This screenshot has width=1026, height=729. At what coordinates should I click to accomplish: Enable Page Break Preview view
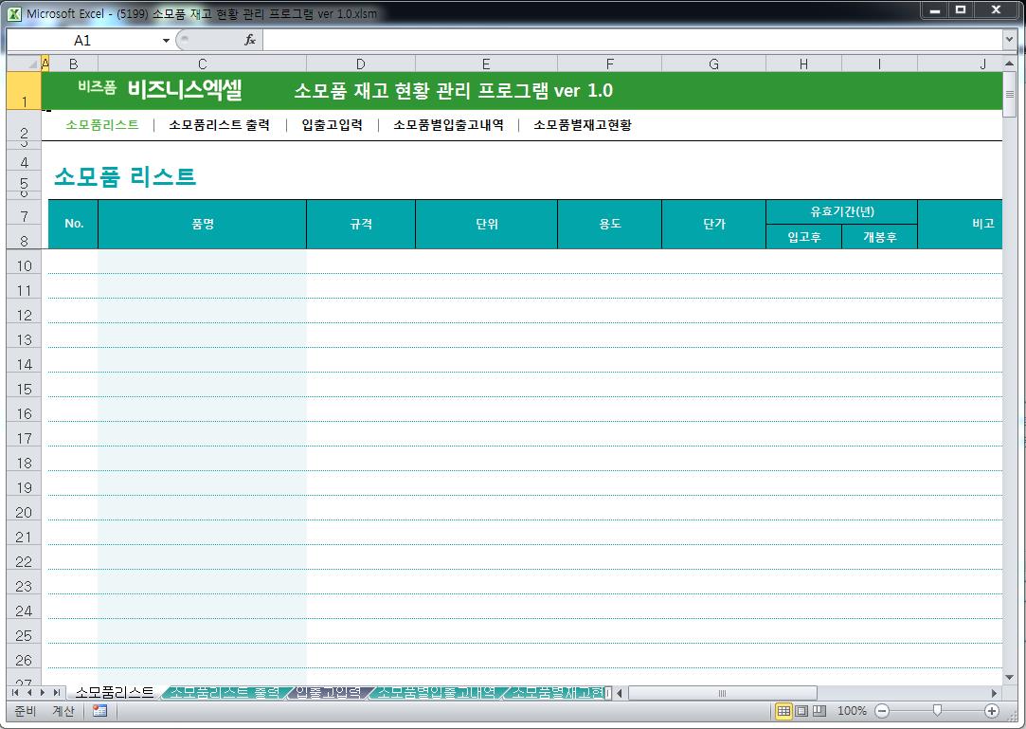[x=819, y=711]
